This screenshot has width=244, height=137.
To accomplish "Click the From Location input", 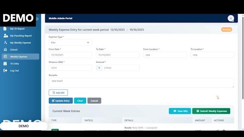I will 165,55.
